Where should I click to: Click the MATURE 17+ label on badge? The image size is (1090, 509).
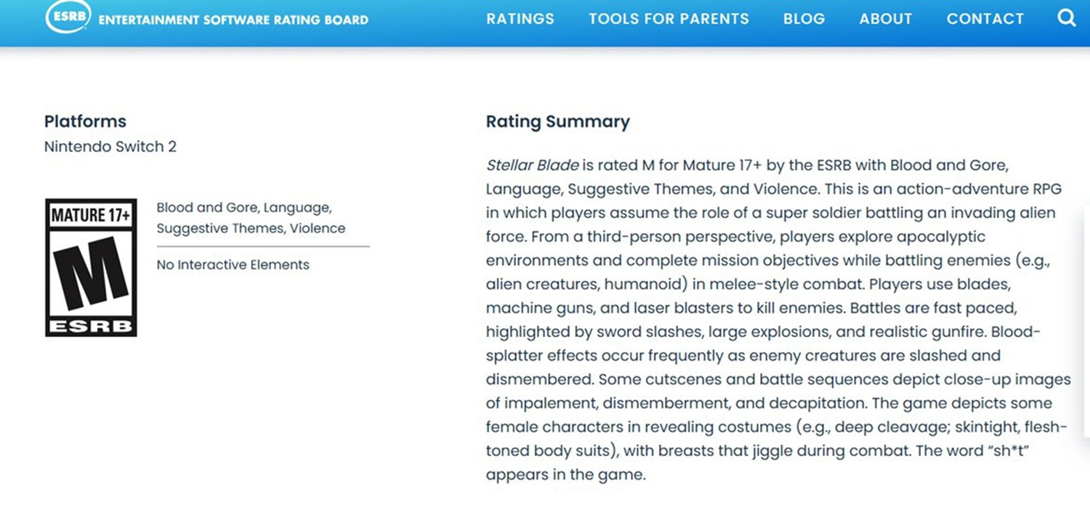91,216
